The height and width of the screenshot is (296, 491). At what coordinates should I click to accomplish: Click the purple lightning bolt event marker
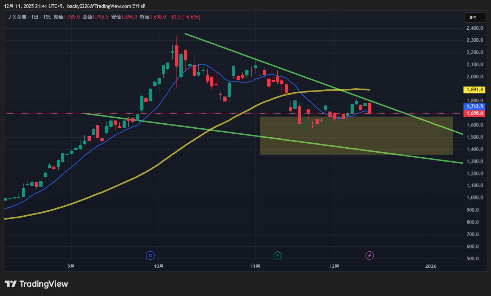(x=370, y=255)
